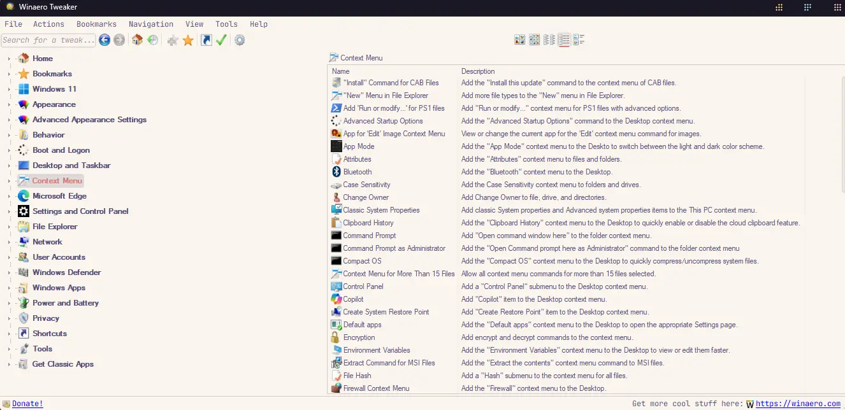Open the recent tweaks clock icon

pos(153,40)
